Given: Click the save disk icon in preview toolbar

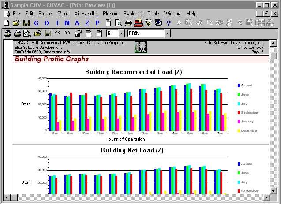Looking at the screenshot, I should point(48,33).
